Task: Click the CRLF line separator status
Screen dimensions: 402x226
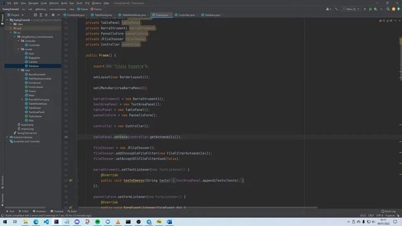Action: click(371, 215)
